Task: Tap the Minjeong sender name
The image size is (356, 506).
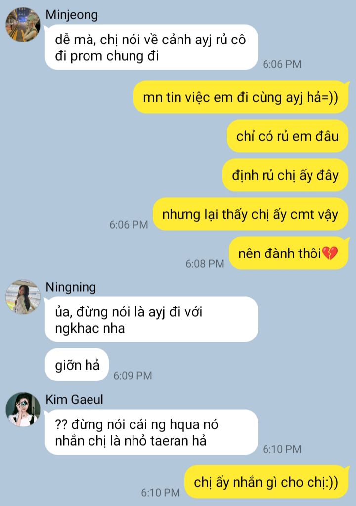Action: coord(71,15)
